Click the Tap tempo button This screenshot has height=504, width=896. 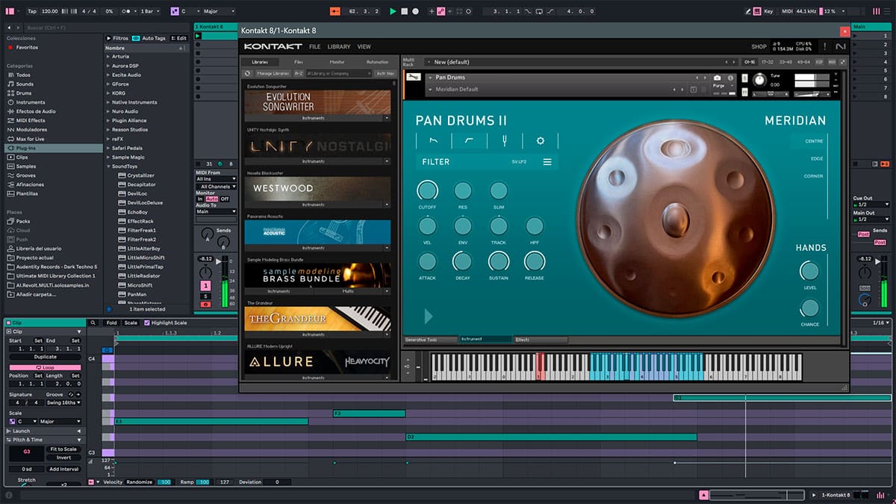(31, 11)
